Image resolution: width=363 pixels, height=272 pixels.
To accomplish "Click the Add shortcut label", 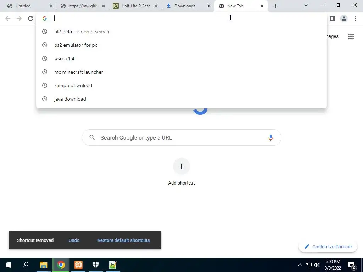I will [181, 183].
